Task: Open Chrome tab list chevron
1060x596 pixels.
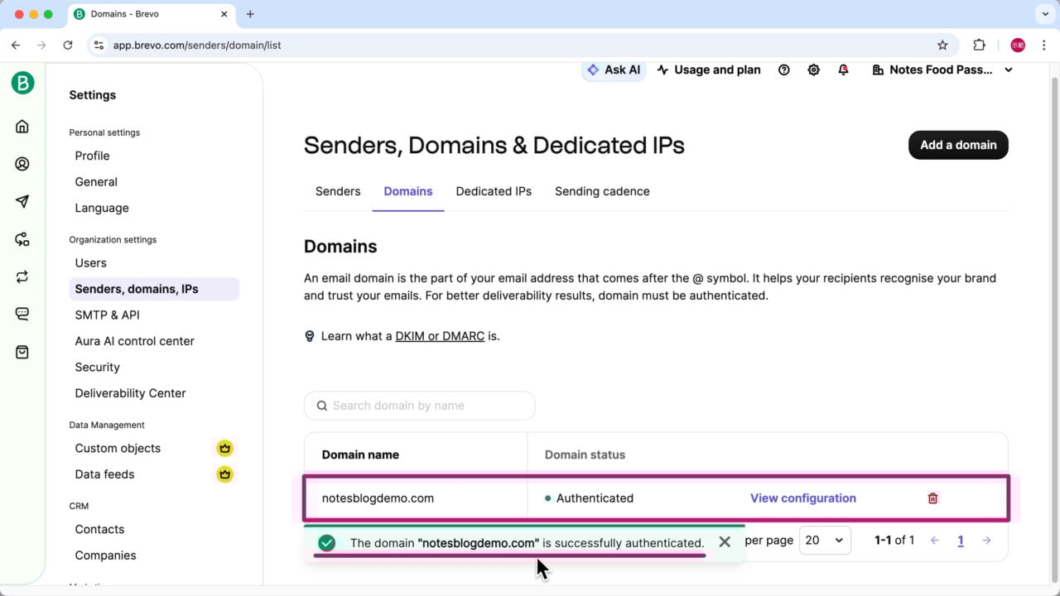Action: click(1043, 14)
